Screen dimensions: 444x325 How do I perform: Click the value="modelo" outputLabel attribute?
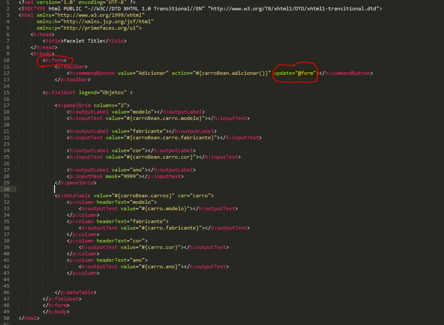tap(133, 112)
